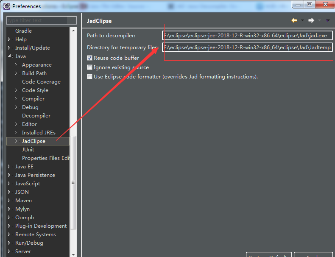Open the forward history dropdown arrow
Image resolution: width=335 pixels, height=257 pixels.
coord(319,20)
